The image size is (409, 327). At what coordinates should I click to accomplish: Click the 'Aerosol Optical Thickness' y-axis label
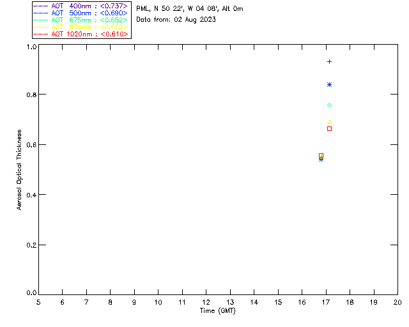19,170
